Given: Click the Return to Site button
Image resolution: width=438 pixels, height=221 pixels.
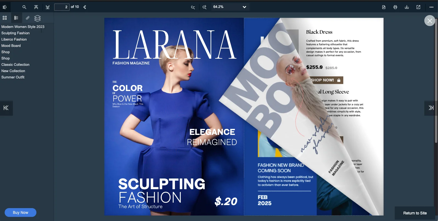Looking at the screenshot, I should tap(415, 213).
